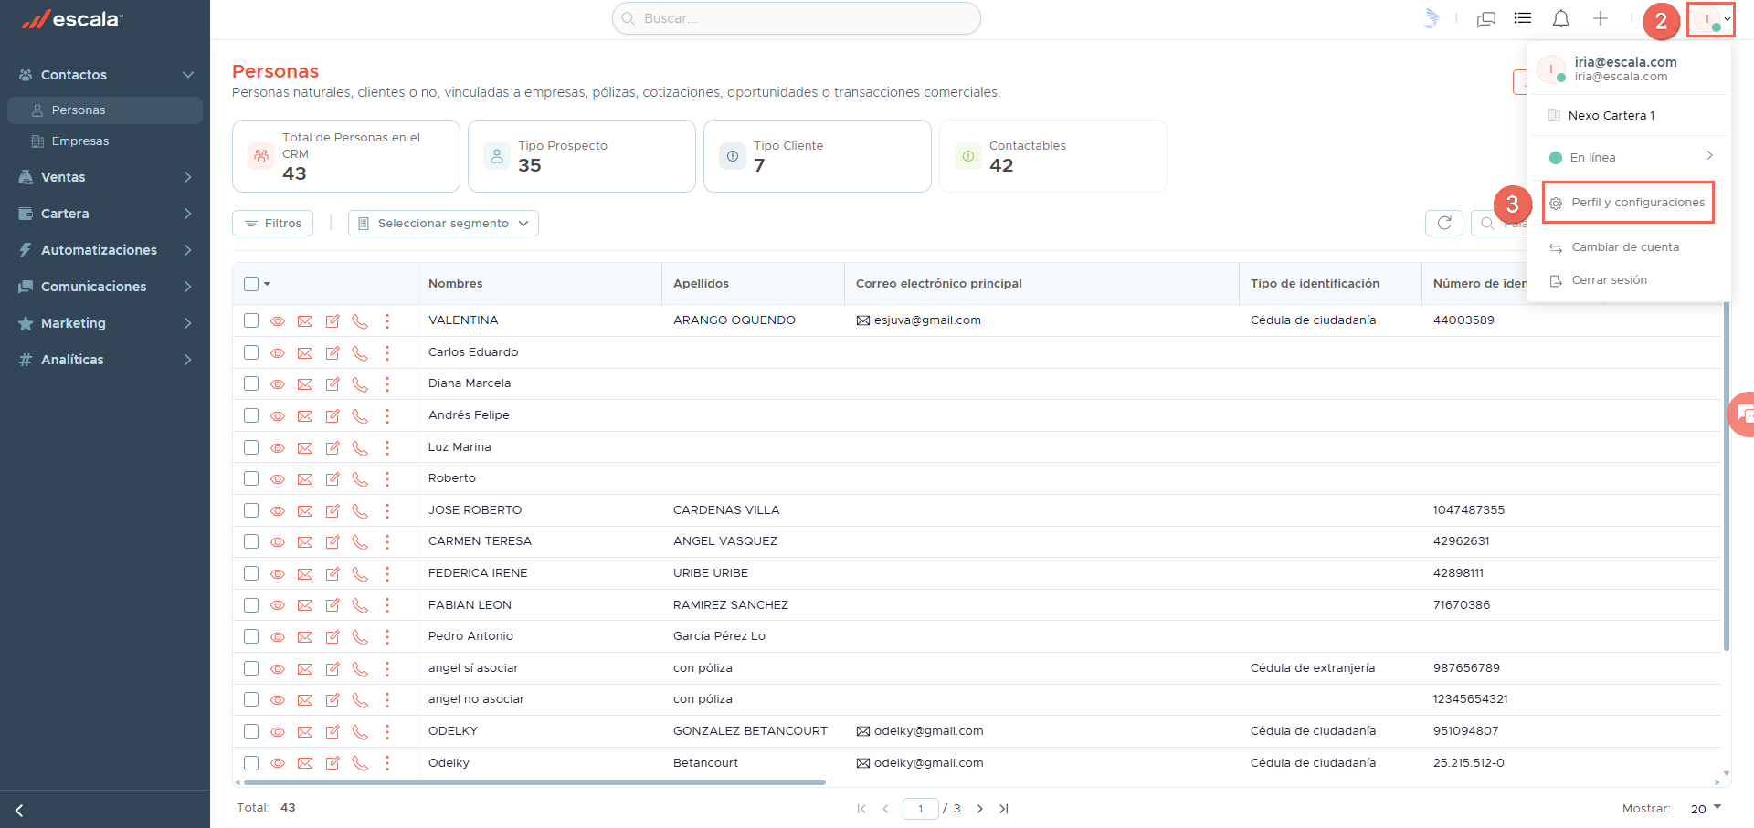Edit ODELKY row with pencil icon
The image size is (1754, 828).
(x=333, y=732)
